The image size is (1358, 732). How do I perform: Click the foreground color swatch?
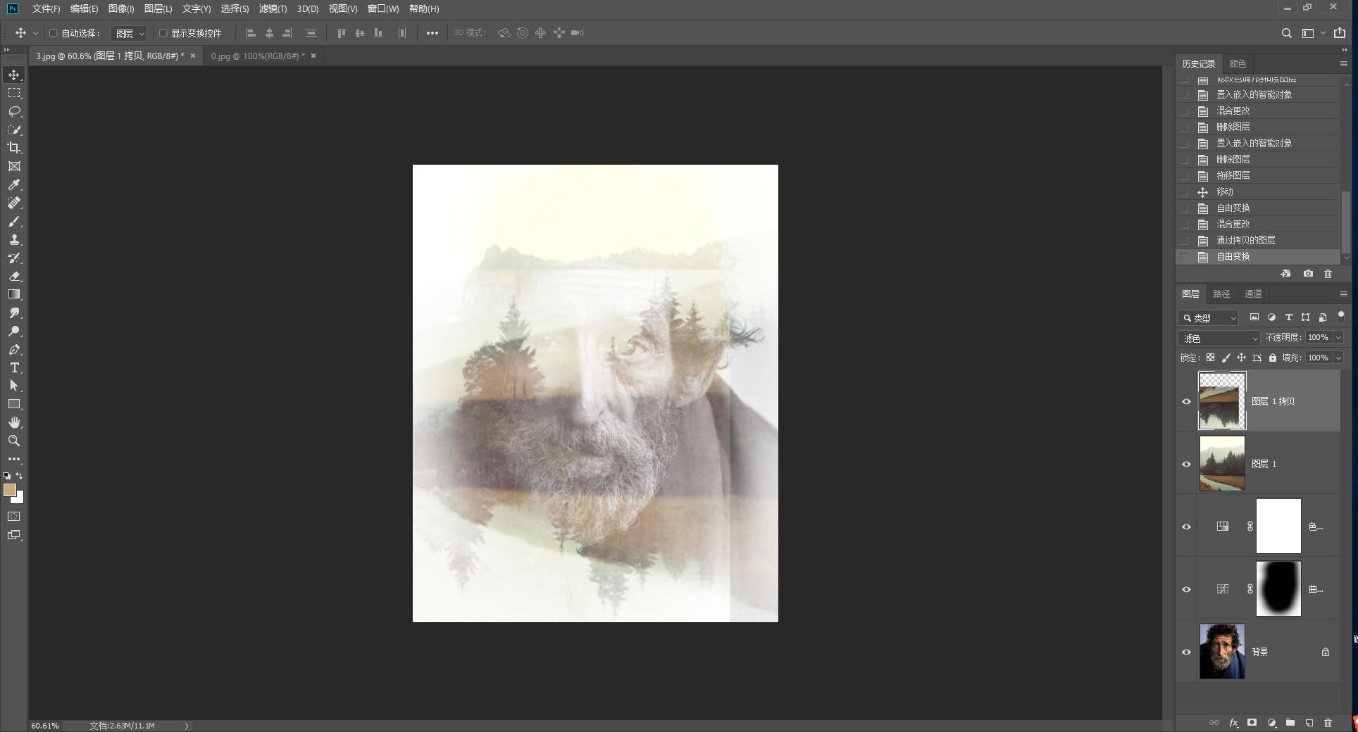[9, 490]
